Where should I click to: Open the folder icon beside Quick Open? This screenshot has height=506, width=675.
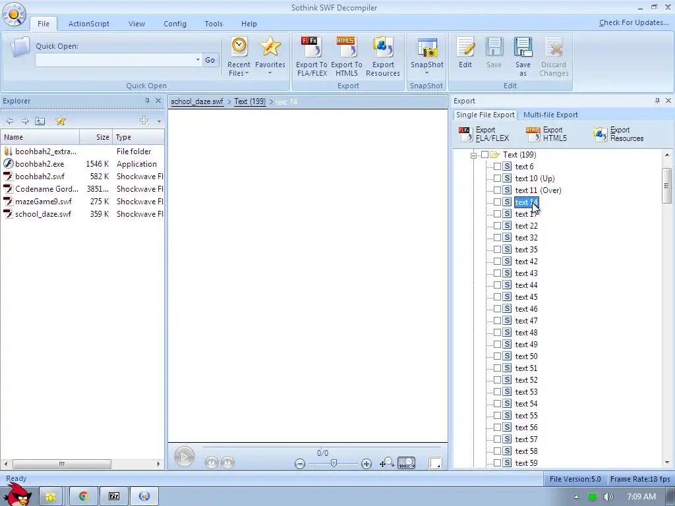(20, 47)
